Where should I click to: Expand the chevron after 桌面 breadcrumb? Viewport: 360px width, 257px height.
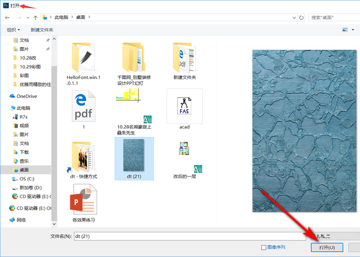[x=89, y=17]
